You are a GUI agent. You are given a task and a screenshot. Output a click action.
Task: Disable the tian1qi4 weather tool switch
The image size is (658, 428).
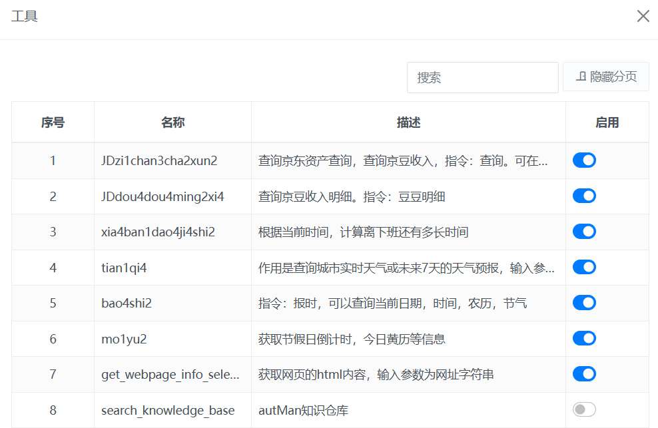(x=584, y=267)
